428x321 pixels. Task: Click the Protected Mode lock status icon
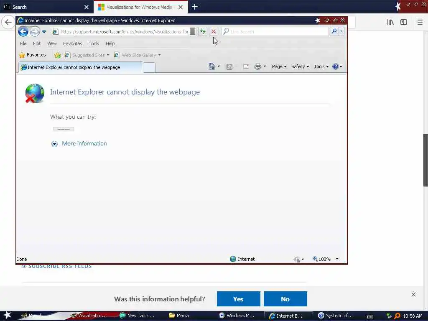click(297, 259)
